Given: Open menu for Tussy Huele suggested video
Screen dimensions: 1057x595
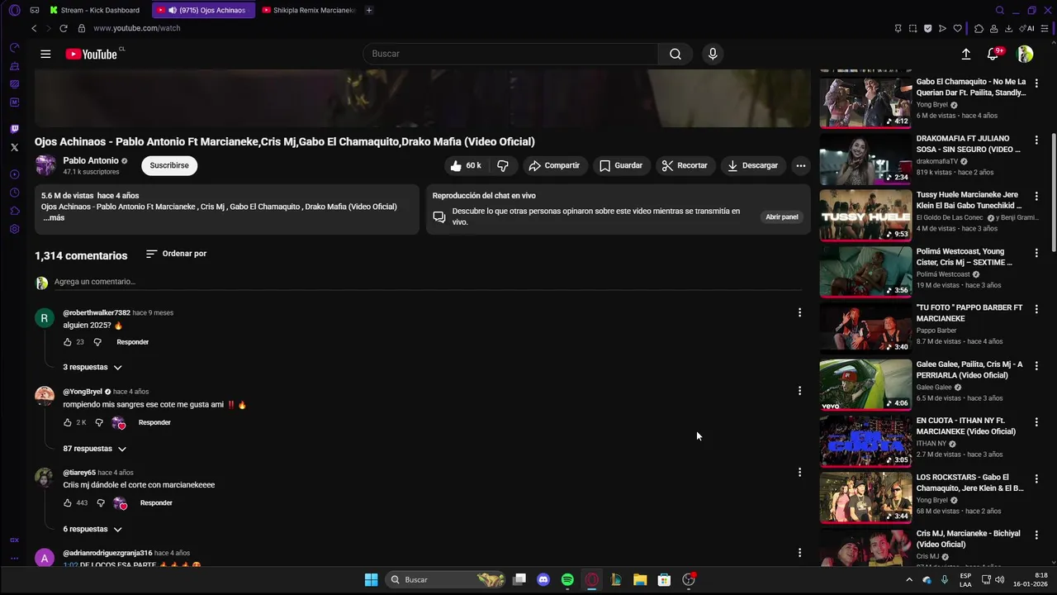Looking at the screenshot, I should 1037,196.
